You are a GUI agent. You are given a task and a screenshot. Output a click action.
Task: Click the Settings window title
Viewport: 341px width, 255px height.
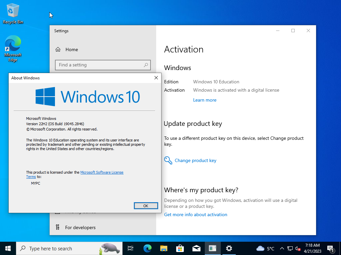tap(61, 31)
